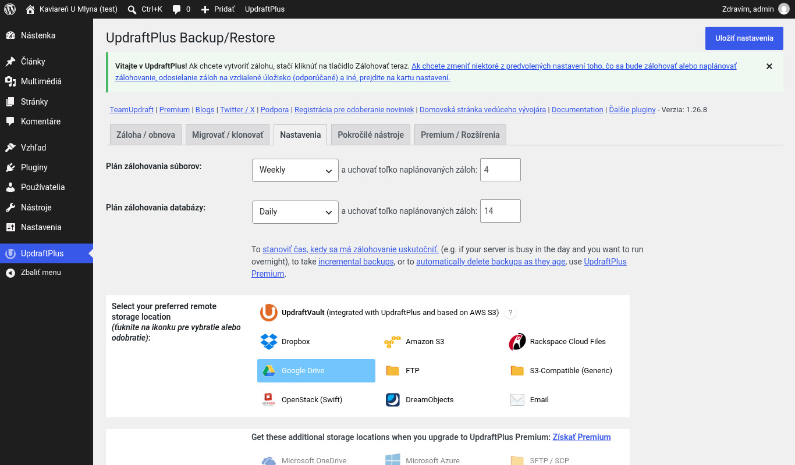The width and height of the screenshot is (795, 465).
Task: Click the UpdraftVault logo icon
Action: coord(269,313)
